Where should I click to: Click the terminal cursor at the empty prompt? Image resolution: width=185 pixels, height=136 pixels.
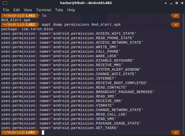click(x=43, y=133)
